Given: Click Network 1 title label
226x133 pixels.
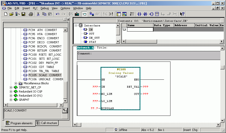Looking at the screenshot, I should click(85, 48).
